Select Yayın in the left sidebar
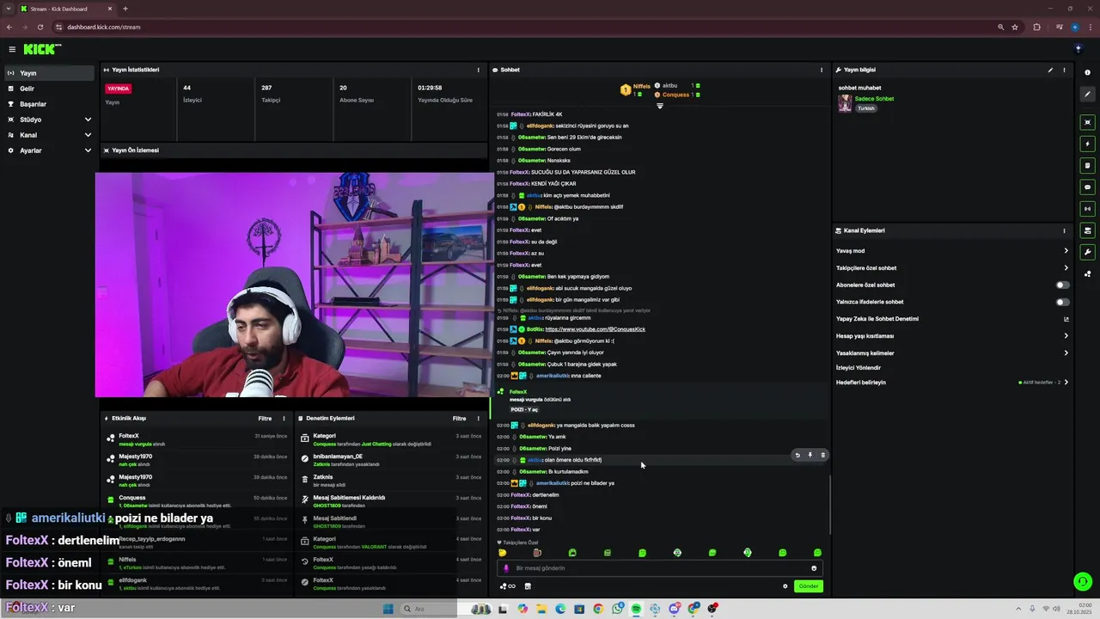Viewport: 1100px width, 619px height. coord(49,73)
